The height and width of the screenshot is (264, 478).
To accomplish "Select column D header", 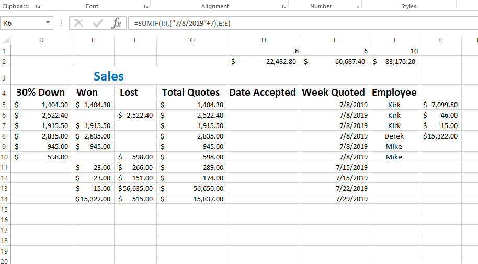I will (41, 40).
